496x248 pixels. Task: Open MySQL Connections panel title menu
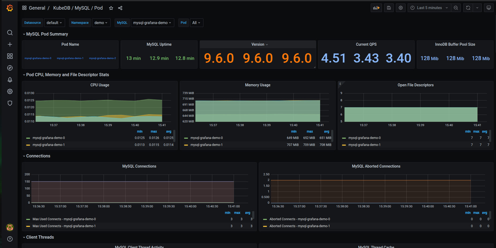click(x=139, y=166)
